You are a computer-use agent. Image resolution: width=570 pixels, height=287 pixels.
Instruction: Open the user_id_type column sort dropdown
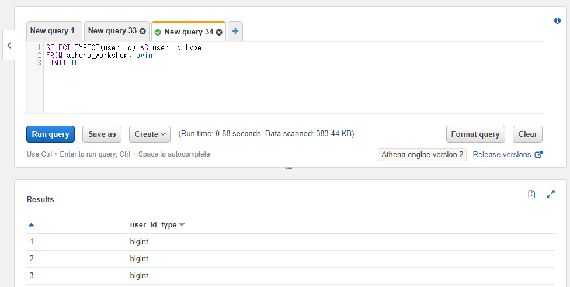[x=182, y=225]
